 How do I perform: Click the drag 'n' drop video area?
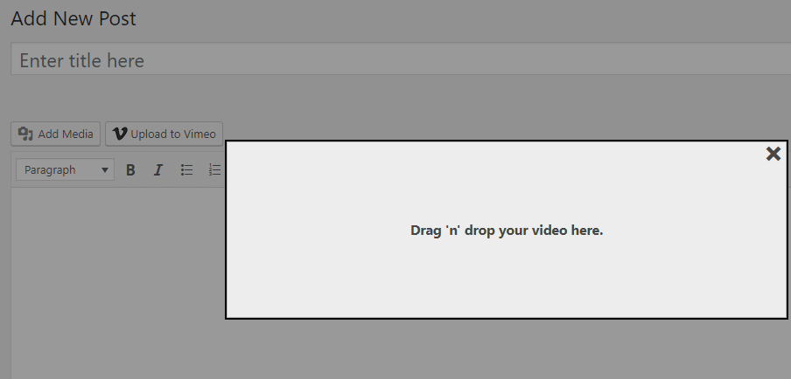tap(507, 230)
